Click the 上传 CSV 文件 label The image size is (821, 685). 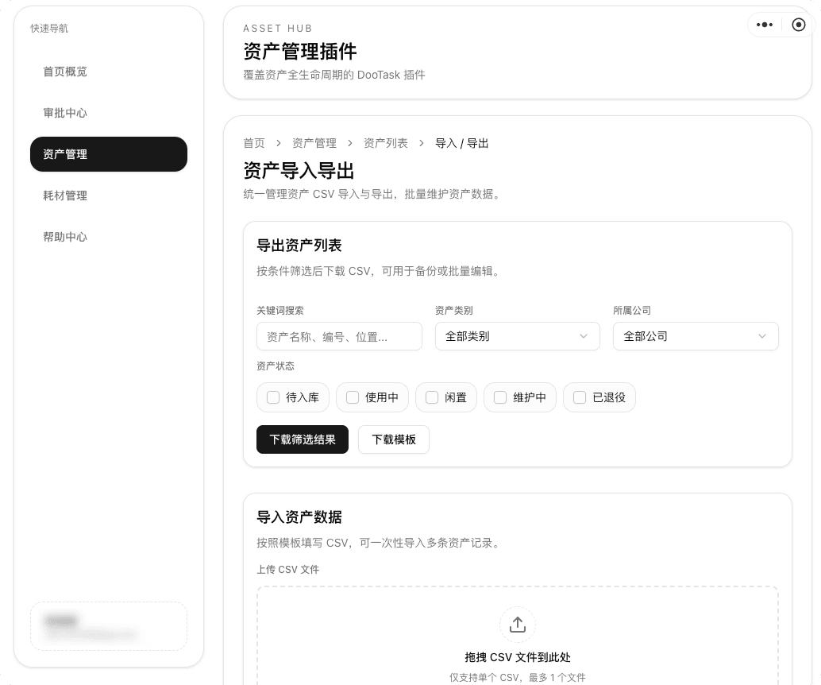click(288, 569)
